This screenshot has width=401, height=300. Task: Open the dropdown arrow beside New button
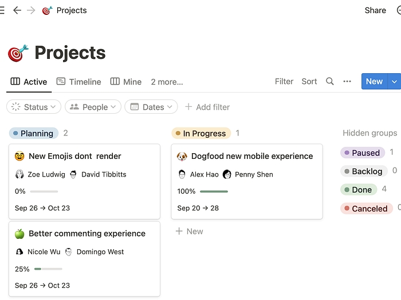point(394,81)
